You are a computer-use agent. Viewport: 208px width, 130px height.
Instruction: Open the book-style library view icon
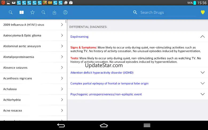click(x=21, y=12)
